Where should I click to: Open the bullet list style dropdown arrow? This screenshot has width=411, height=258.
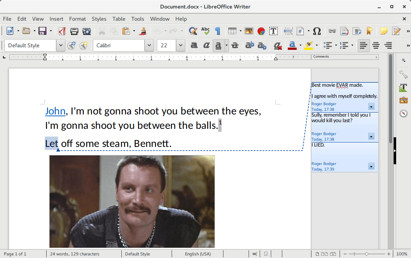coord(336,45)
